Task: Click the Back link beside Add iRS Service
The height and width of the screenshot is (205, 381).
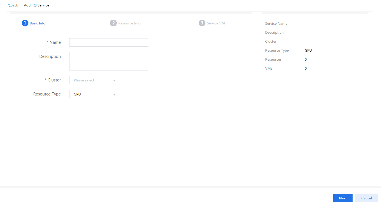Action: 13,5
